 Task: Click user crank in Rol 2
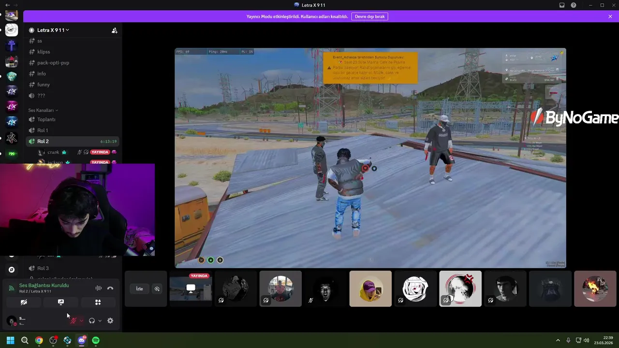tap(53, 152)
